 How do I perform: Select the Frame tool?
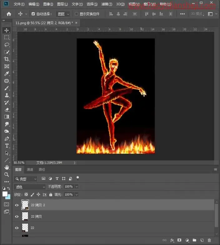(7, 66)
